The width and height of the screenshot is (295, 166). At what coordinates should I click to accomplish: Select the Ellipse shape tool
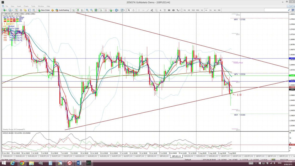(173, 10)
